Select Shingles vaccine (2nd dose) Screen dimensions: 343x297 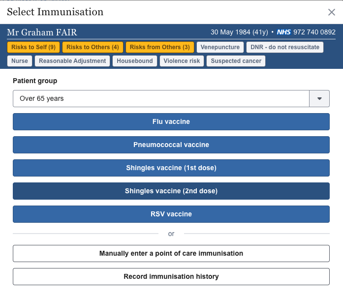click(x=171, y=191)
